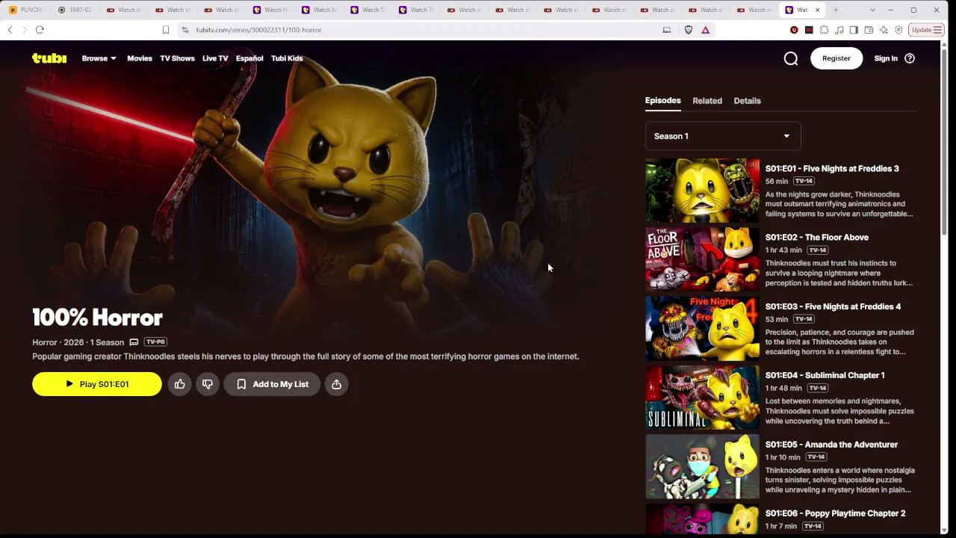Share 100% Horror via share icon
The height and width of the screenshot is (538, 956).
click(337, 384)
